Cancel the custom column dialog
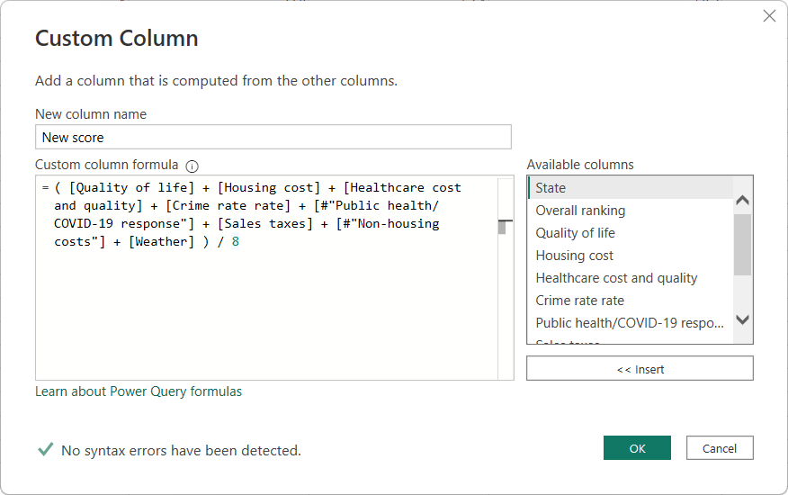The height and width of the screenshot is (495, 788). (719, 448)
